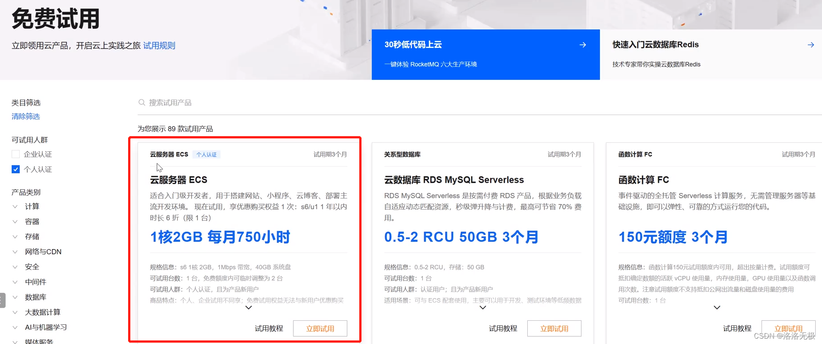Click the 云服务器 ECS card title

coord(179,180)
